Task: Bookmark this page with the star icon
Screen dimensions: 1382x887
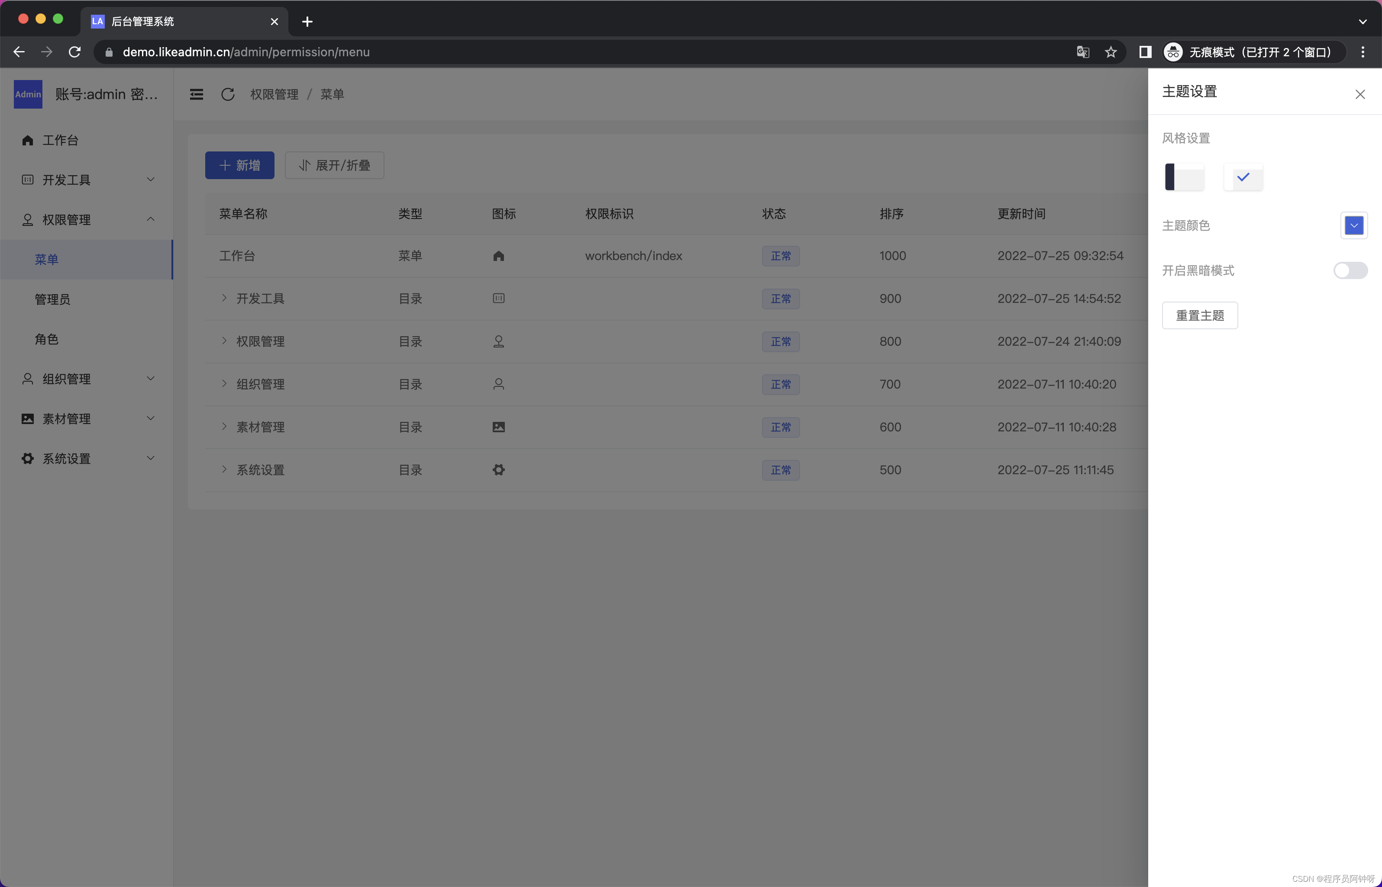Action: 1111,52
